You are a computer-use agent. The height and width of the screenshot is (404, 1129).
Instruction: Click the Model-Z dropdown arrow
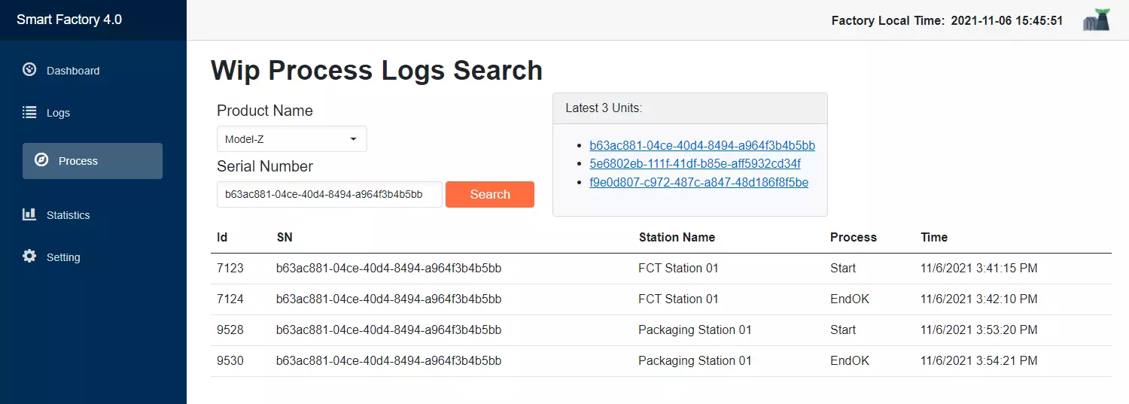pos(353,139)
